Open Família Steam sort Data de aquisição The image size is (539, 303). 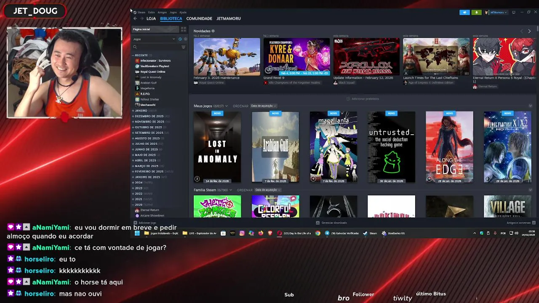pos(267,190)
